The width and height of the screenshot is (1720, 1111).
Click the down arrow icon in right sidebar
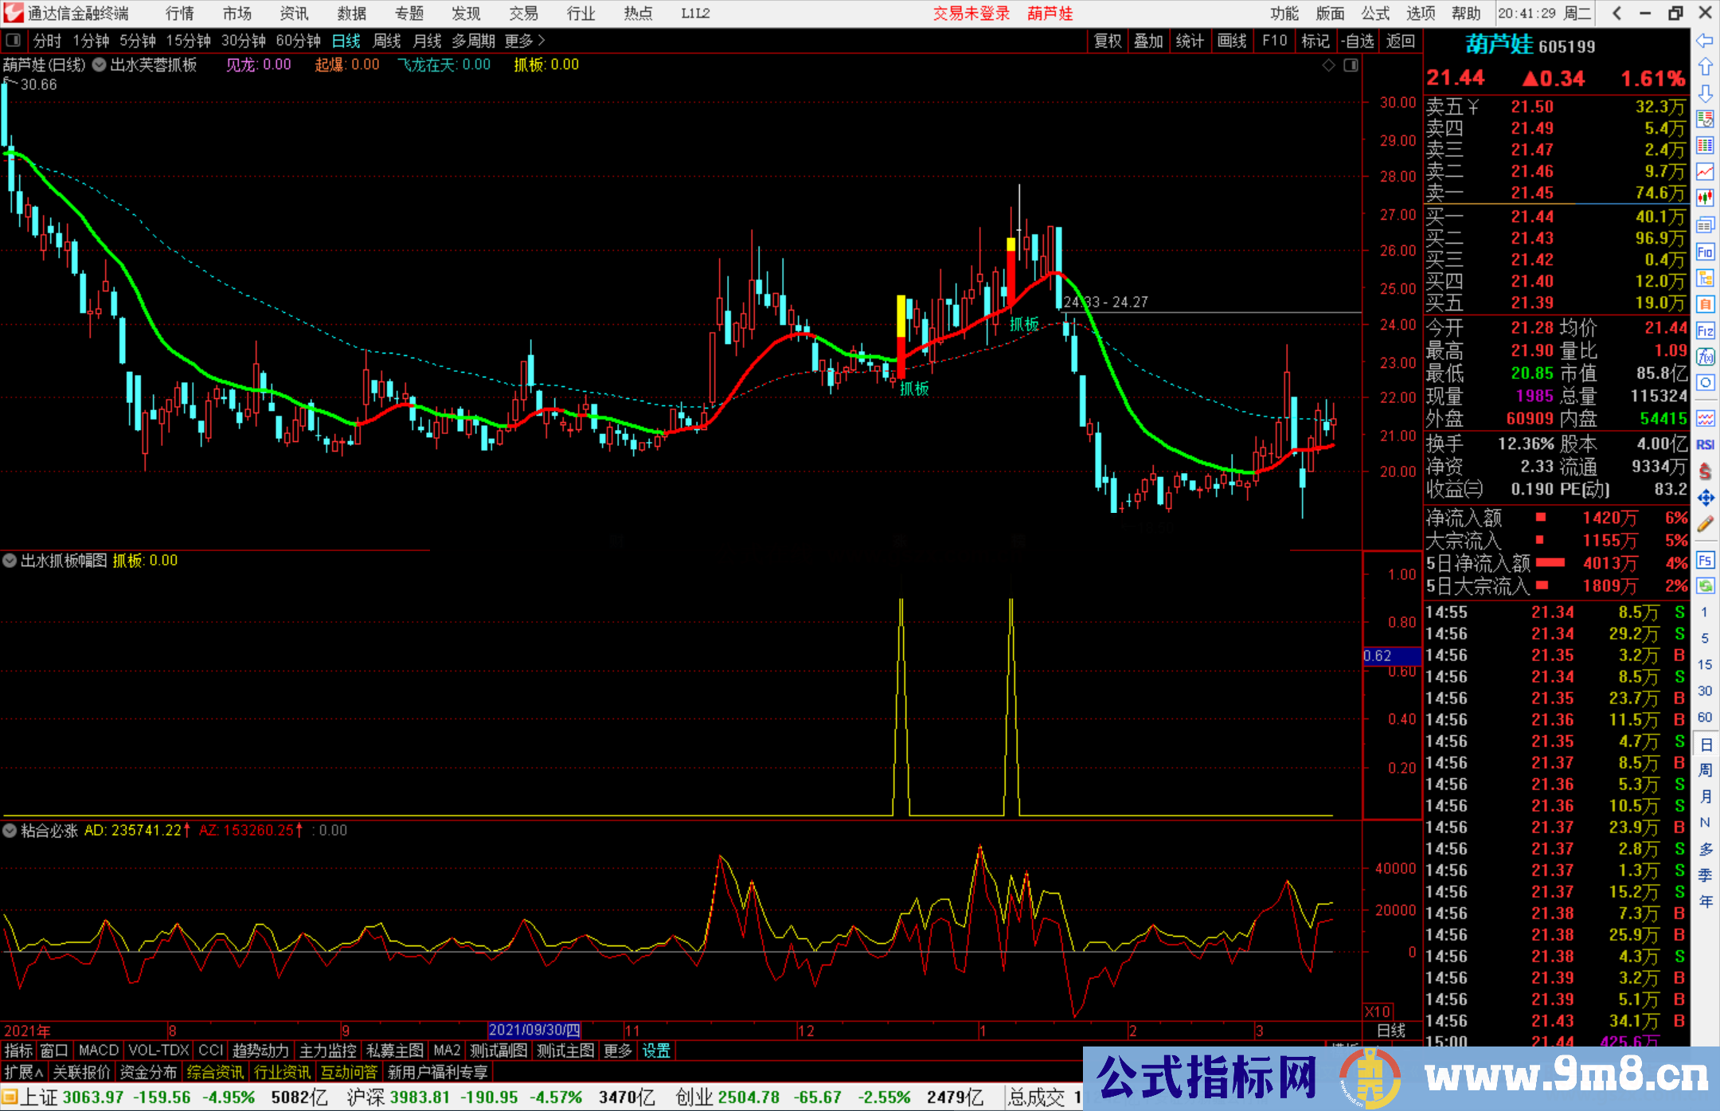pos(1705,93)
